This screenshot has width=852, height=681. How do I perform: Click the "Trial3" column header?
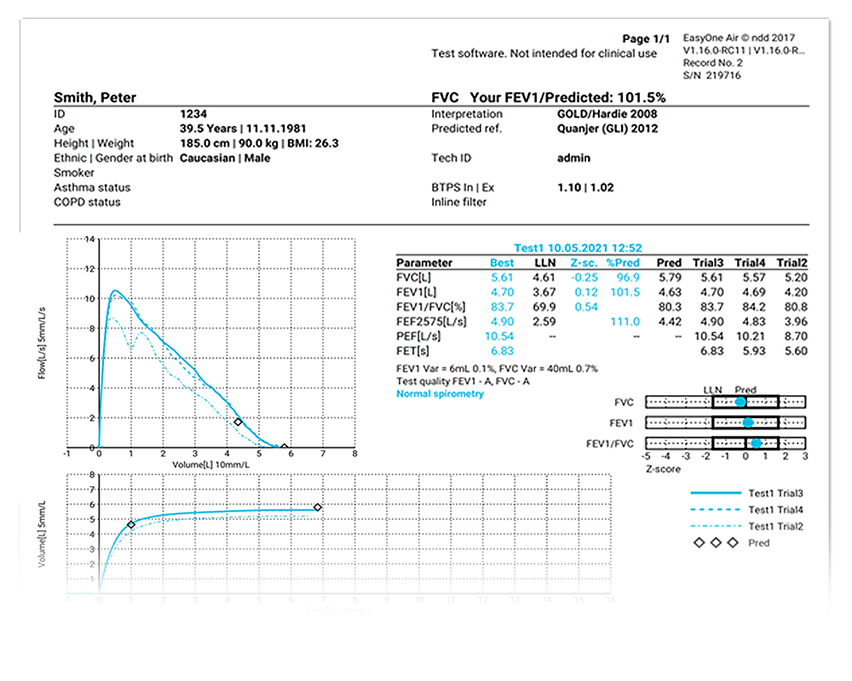pos(711,263)
